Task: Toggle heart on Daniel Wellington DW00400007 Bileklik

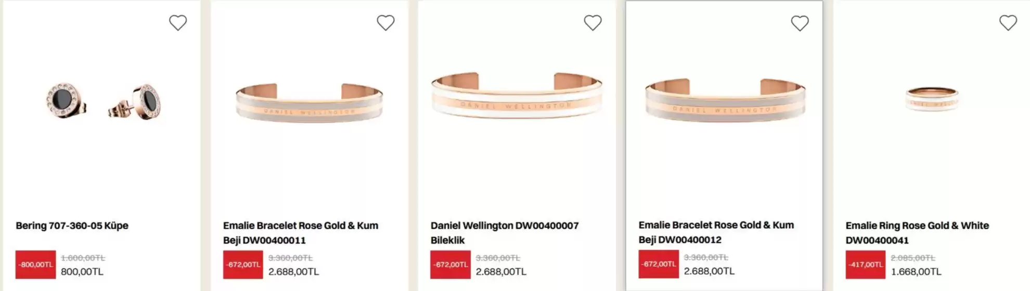Action: (593, 23)
